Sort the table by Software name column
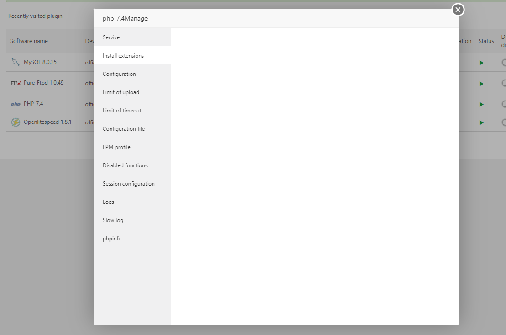This screenshot has width=506, height=335. pyautogui.click(x=28, y=41)
